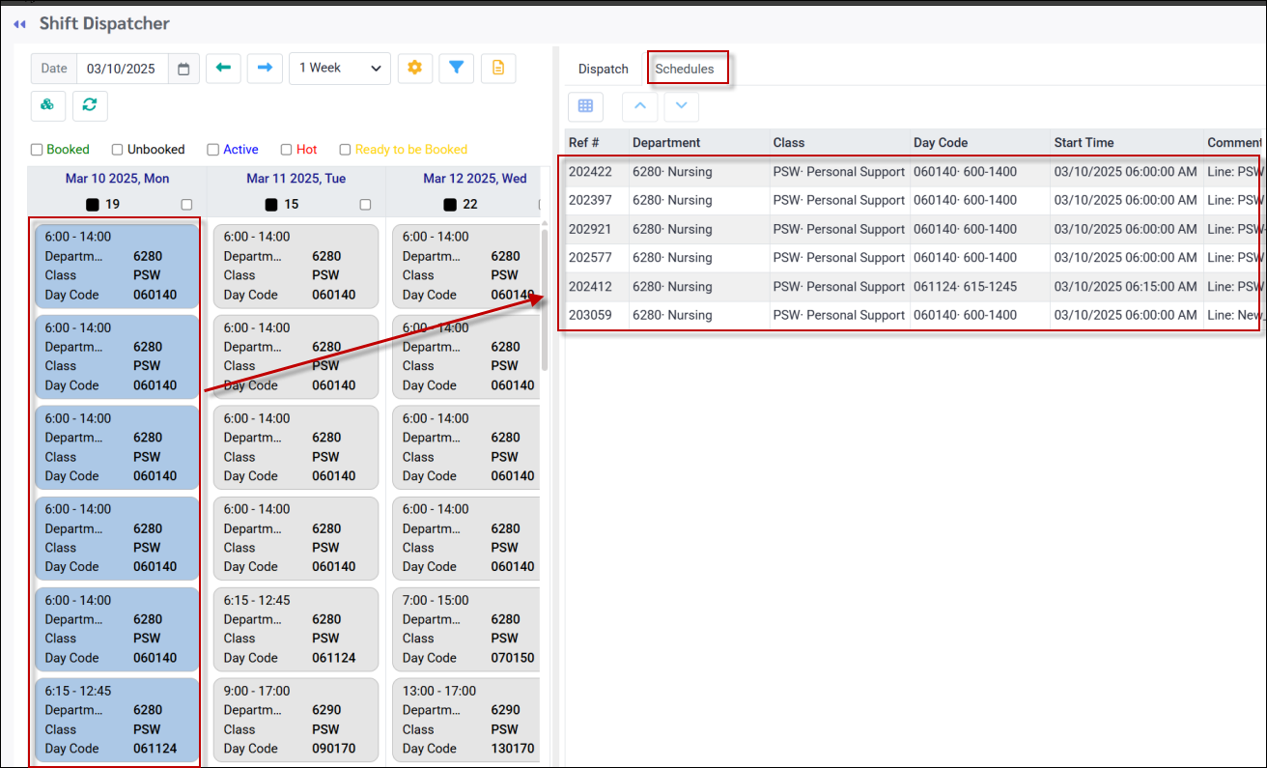Select schedule row with Ref # 202397
This screenshot has height=768, width=1267.
coord(914,200)
